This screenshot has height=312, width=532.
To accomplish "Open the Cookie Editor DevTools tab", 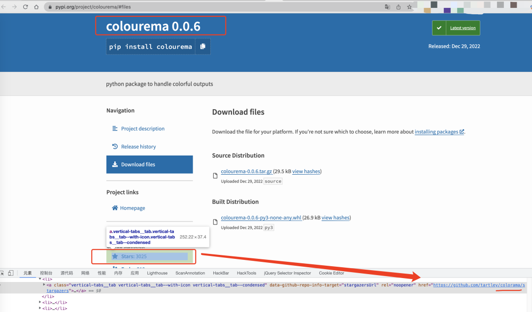I will [x=332, y=273].
